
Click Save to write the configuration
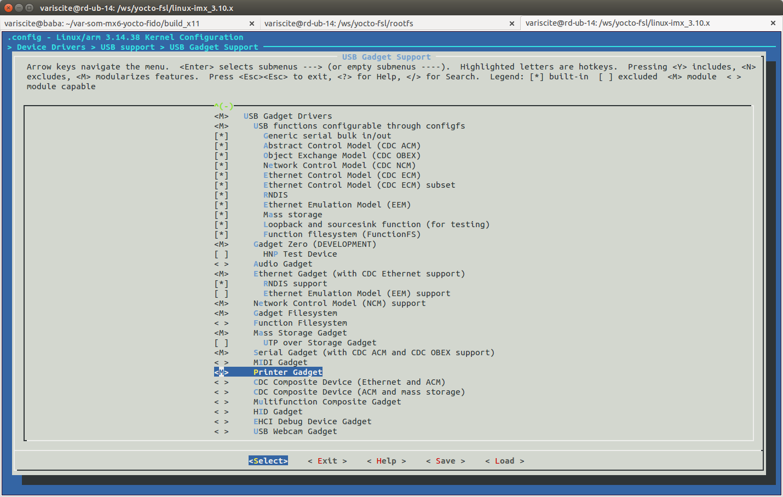click(x=445, y=461)
